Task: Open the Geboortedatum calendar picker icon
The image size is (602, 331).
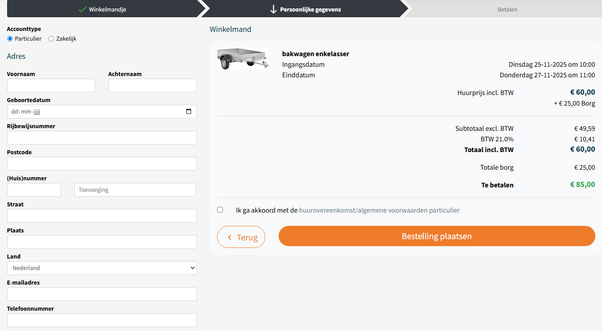Action: click(189, 112)
